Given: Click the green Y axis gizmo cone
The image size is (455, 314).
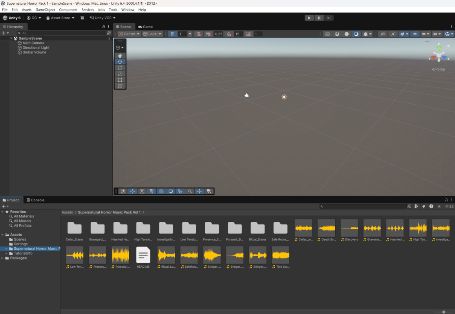Looking at the screenshot, I should [x=439, y=48].
